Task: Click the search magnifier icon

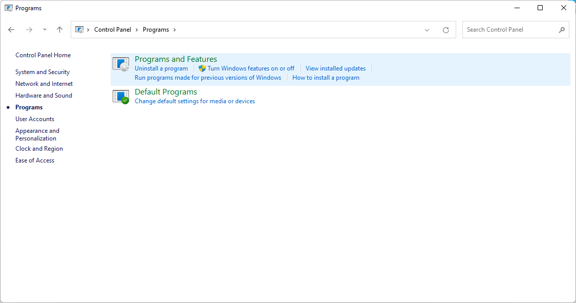Action: (562, 30)
